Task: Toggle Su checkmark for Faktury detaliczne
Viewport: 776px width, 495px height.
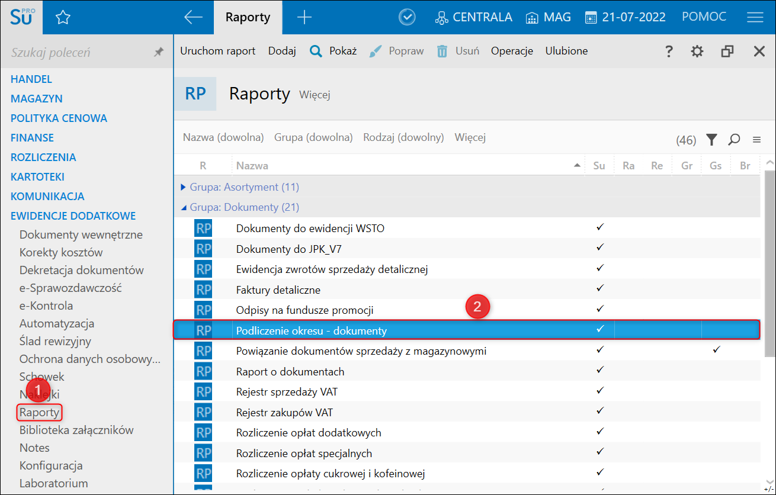Action: pos(599,288)
